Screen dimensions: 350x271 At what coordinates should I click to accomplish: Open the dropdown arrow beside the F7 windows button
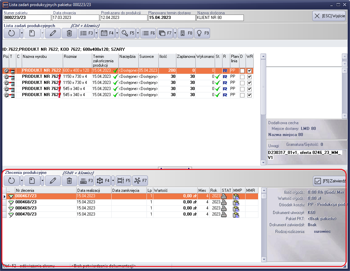[x=175, y=33]
